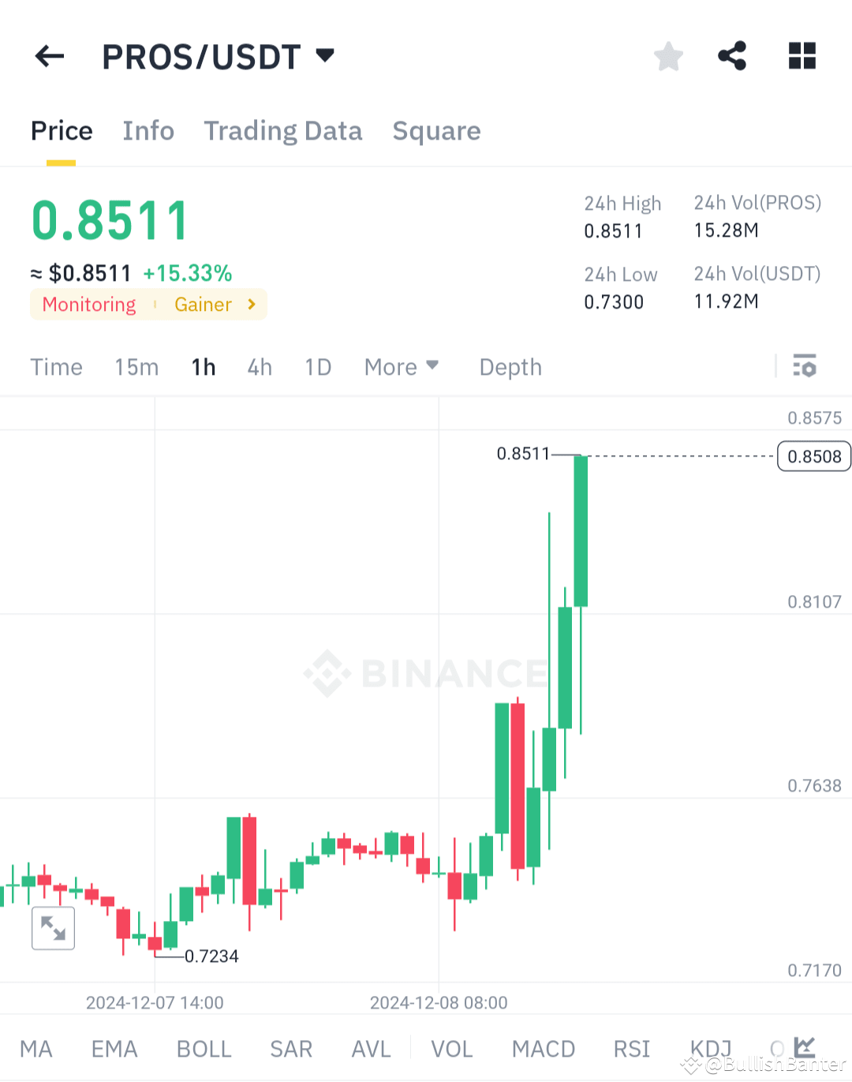Add PROS/USDT to favorites with star icon
The height and width of the screenshot is (1082, 852).
(x=668, y=55)
